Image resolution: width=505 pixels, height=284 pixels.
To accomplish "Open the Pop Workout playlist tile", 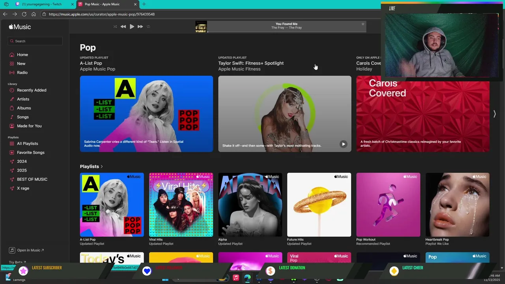I will pos(388,205).
